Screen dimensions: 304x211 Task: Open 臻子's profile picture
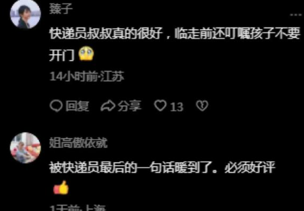[x=25, y=14]
